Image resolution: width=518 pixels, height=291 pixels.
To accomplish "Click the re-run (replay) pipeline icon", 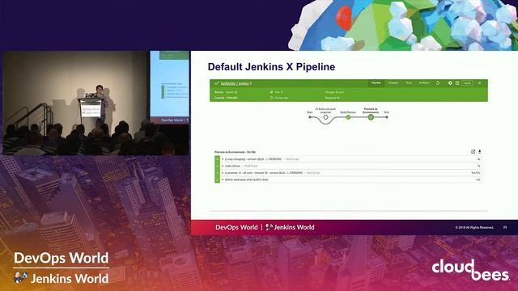I will coord(438,83).
